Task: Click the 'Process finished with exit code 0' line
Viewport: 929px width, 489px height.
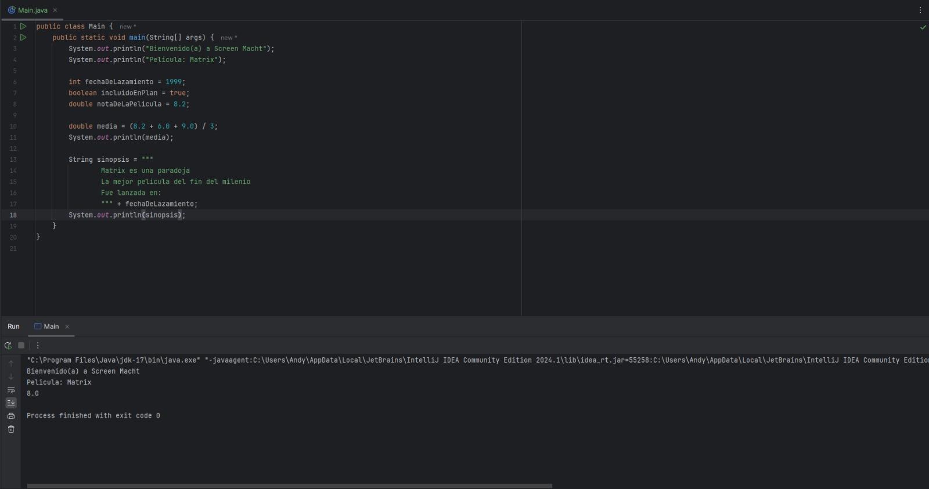Action: pyautogui.click(x=93, y=416)
